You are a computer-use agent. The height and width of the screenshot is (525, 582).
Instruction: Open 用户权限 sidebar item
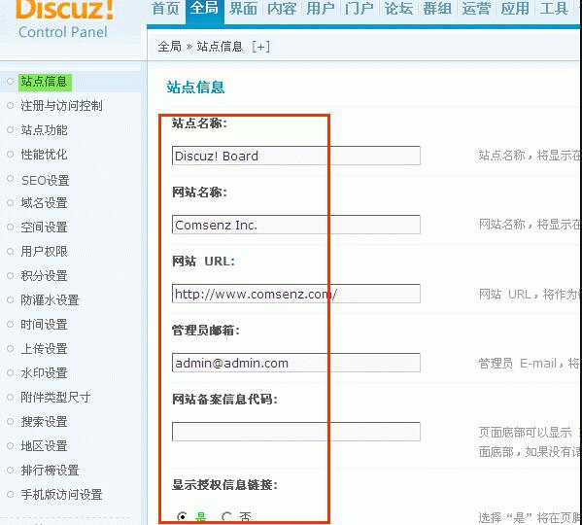pos(44,252)
